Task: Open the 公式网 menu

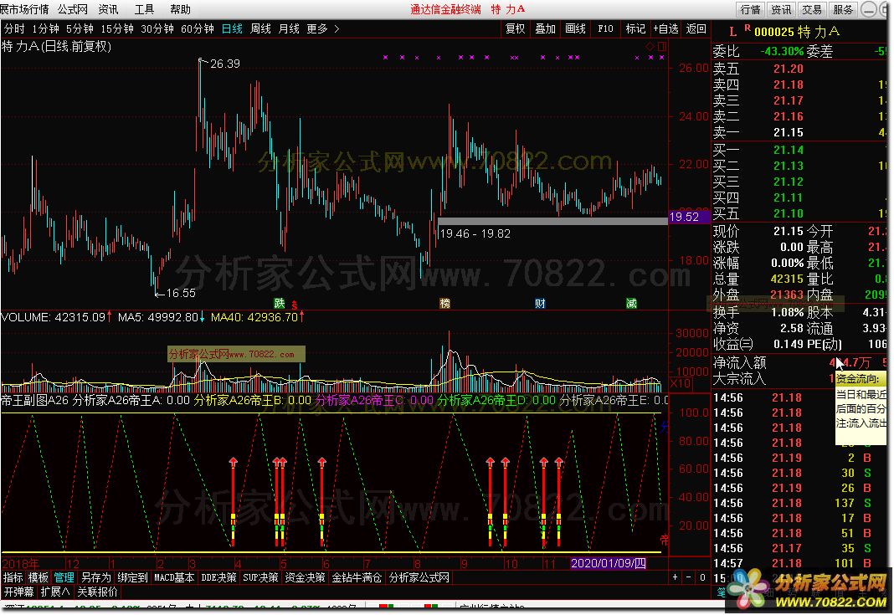Action: pyautogui.click(x=73, y=10)
